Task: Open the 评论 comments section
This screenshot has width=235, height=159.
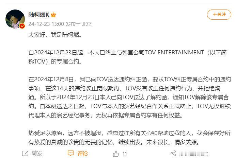Action: [82, 154]
